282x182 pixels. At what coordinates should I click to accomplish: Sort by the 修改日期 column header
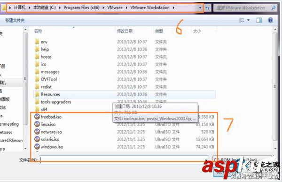click(x=125, y=31)
